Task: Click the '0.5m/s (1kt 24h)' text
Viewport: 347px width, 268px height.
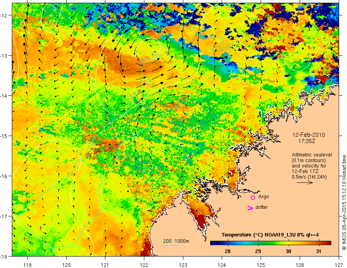Action: (310, 177)
